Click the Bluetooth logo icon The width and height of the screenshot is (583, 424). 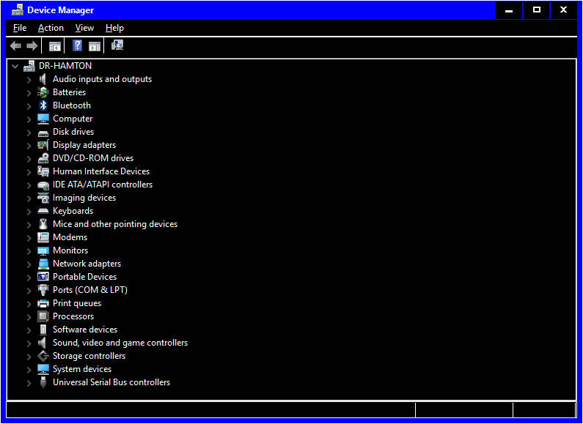[x=43, y=105]
